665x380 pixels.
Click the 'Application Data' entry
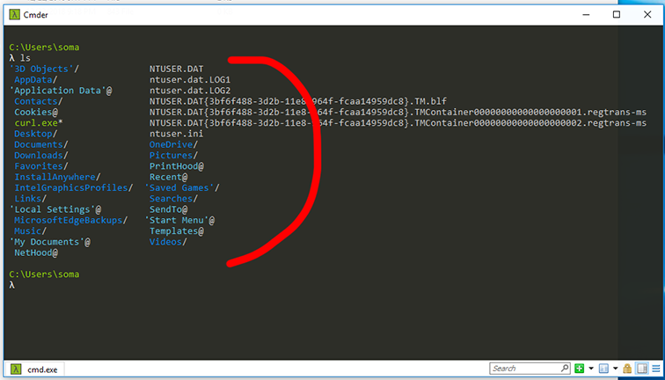tap(61, 91)
